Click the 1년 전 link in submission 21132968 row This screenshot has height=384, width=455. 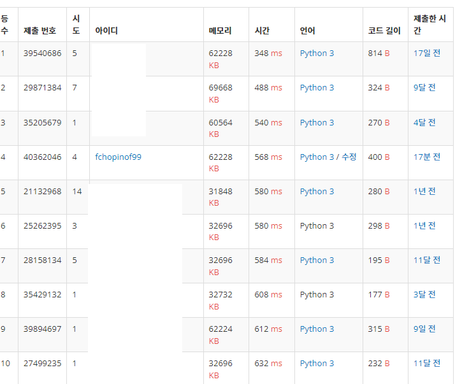coord(424,192)
